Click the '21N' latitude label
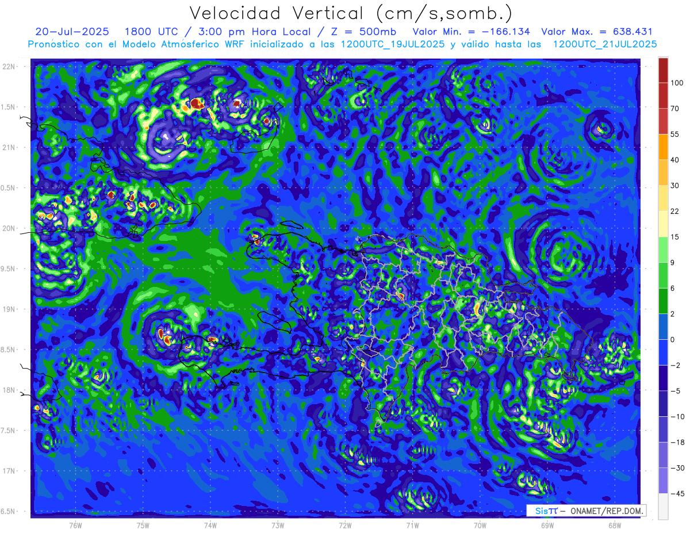This screenshot has width=690, height=533. click(9, 148)
